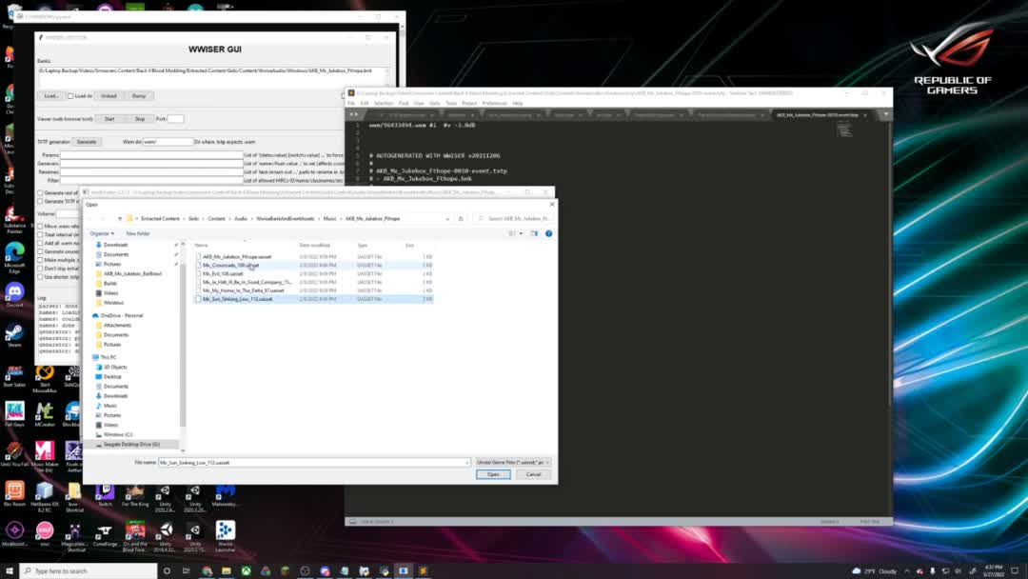The height and width of the screenshot is (579, 1028).
Task: Open the Fall Guys desktop shortcut
Action: pyautogui.click(x=14, y=415)
